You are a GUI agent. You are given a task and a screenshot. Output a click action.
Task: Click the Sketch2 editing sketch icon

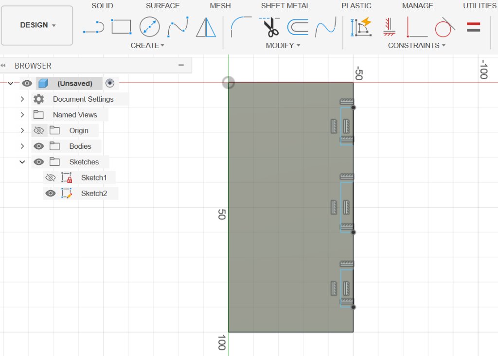pyautogui.click(x=67, y=194)
